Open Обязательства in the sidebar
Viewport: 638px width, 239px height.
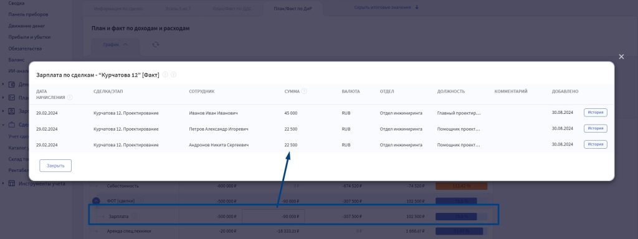point(25,49)
